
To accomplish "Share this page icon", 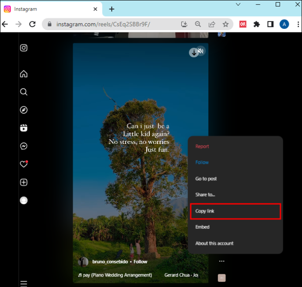I will point(212,24).
